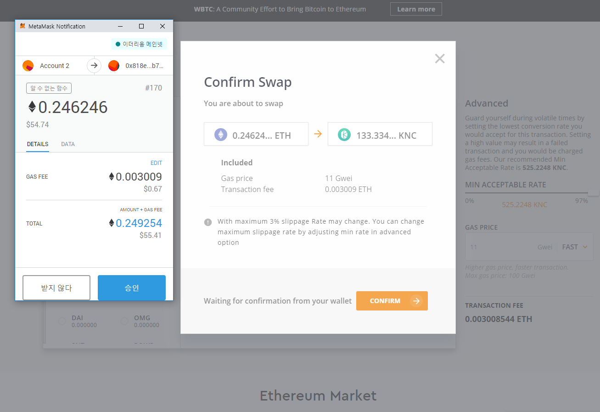Click the Min Acceptable Rate slider handle

pos(593,193)
